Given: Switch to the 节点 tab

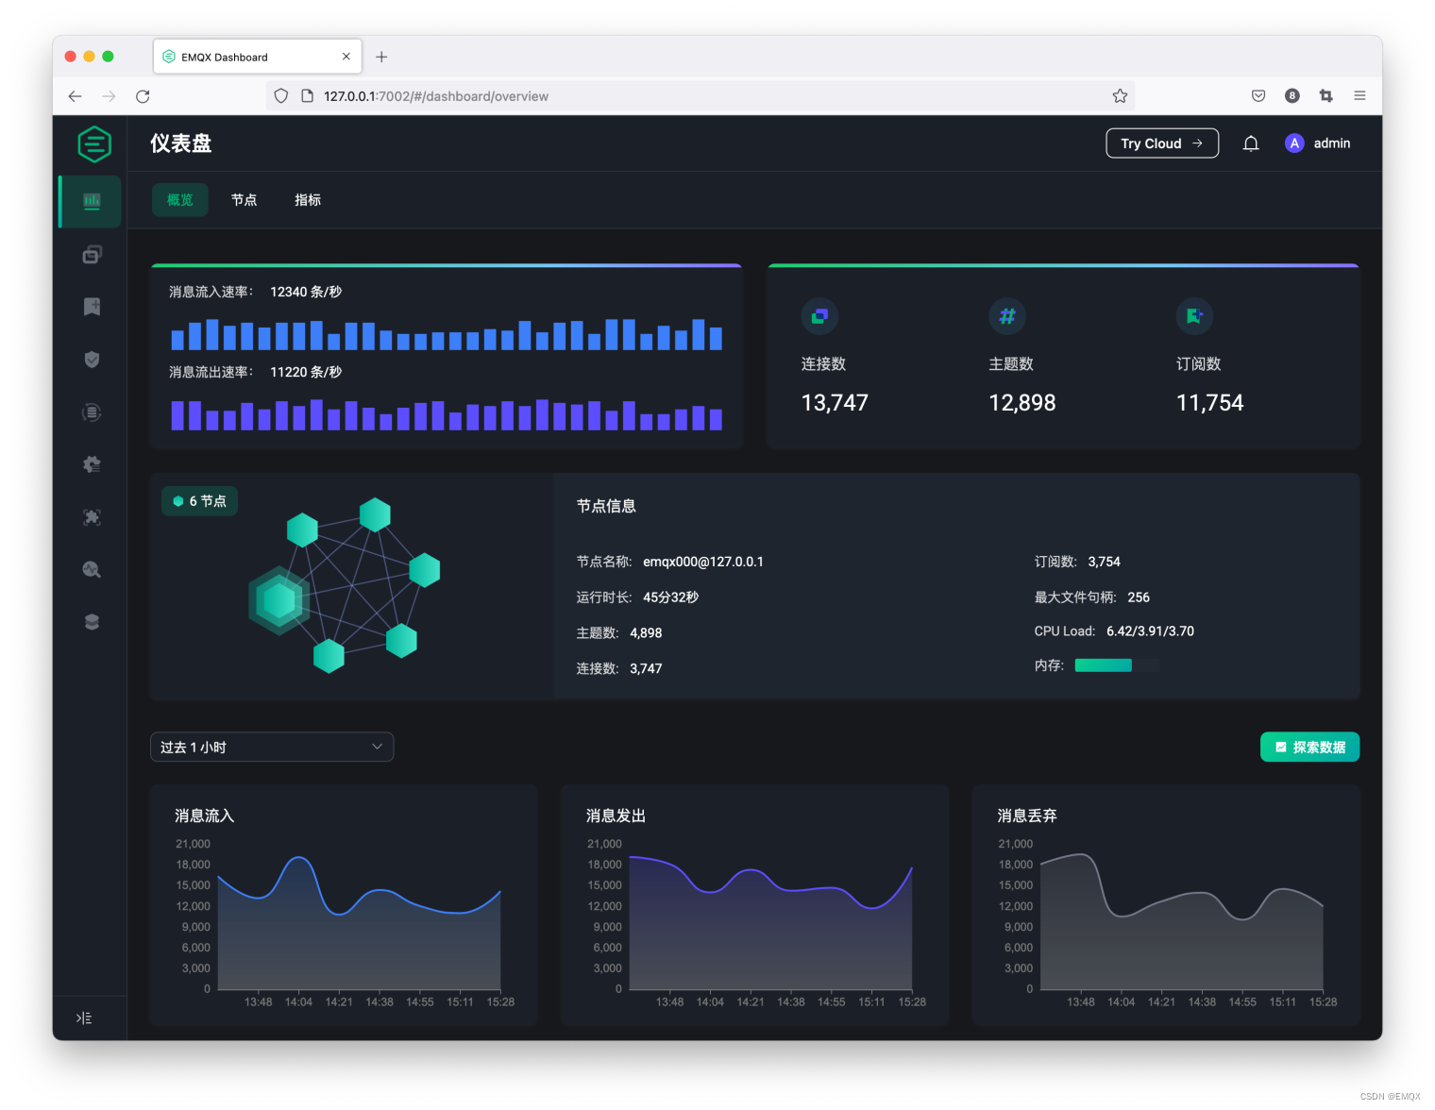Looking at the screenshot, I should 244,199.
